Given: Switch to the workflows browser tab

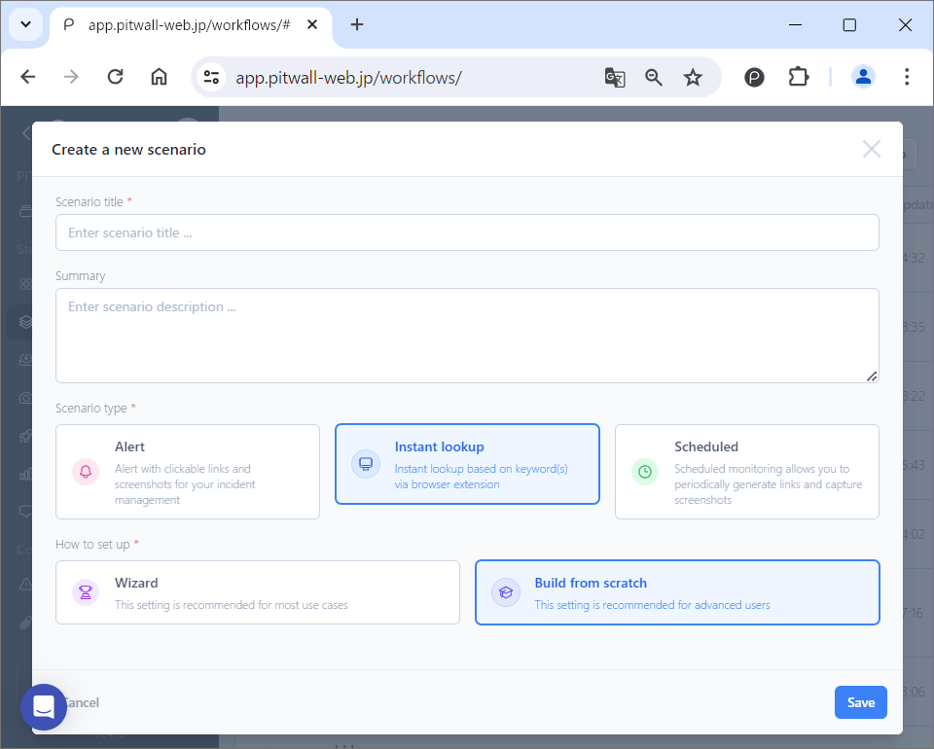Looking at the screenshot, I should (191, 24).
